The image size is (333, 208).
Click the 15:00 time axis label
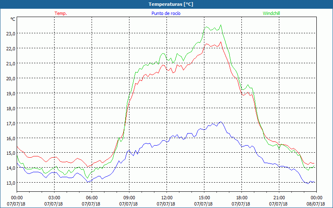click(x=204, y=198)
